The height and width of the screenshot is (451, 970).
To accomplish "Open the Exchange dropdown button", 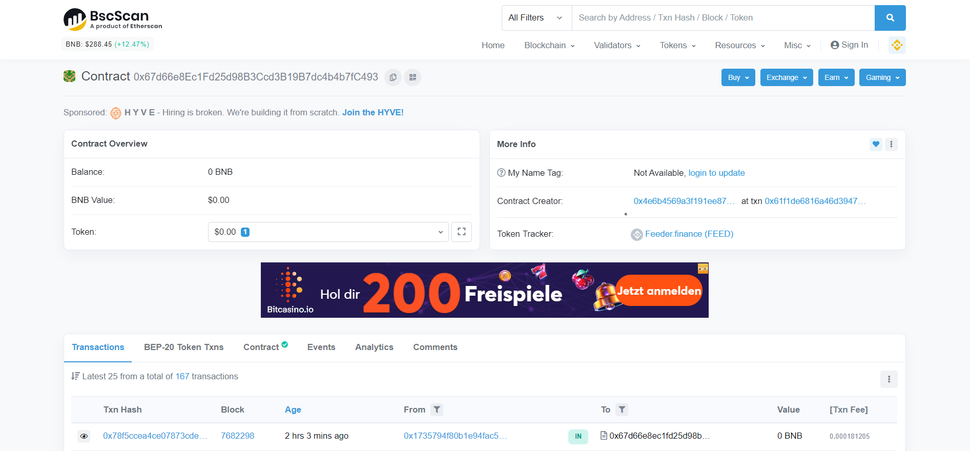I will (x=787, y=77).
